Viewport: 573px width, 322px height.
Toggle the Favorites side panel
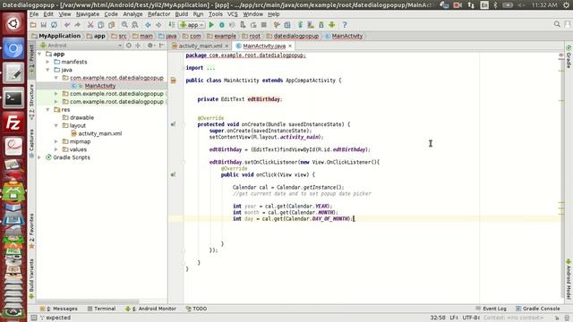(31, 231)
